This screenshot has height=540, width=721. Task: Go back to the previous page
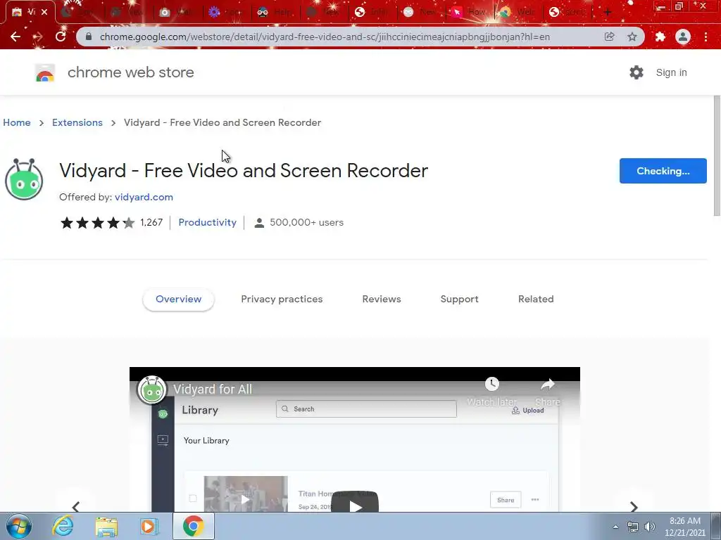15,37
